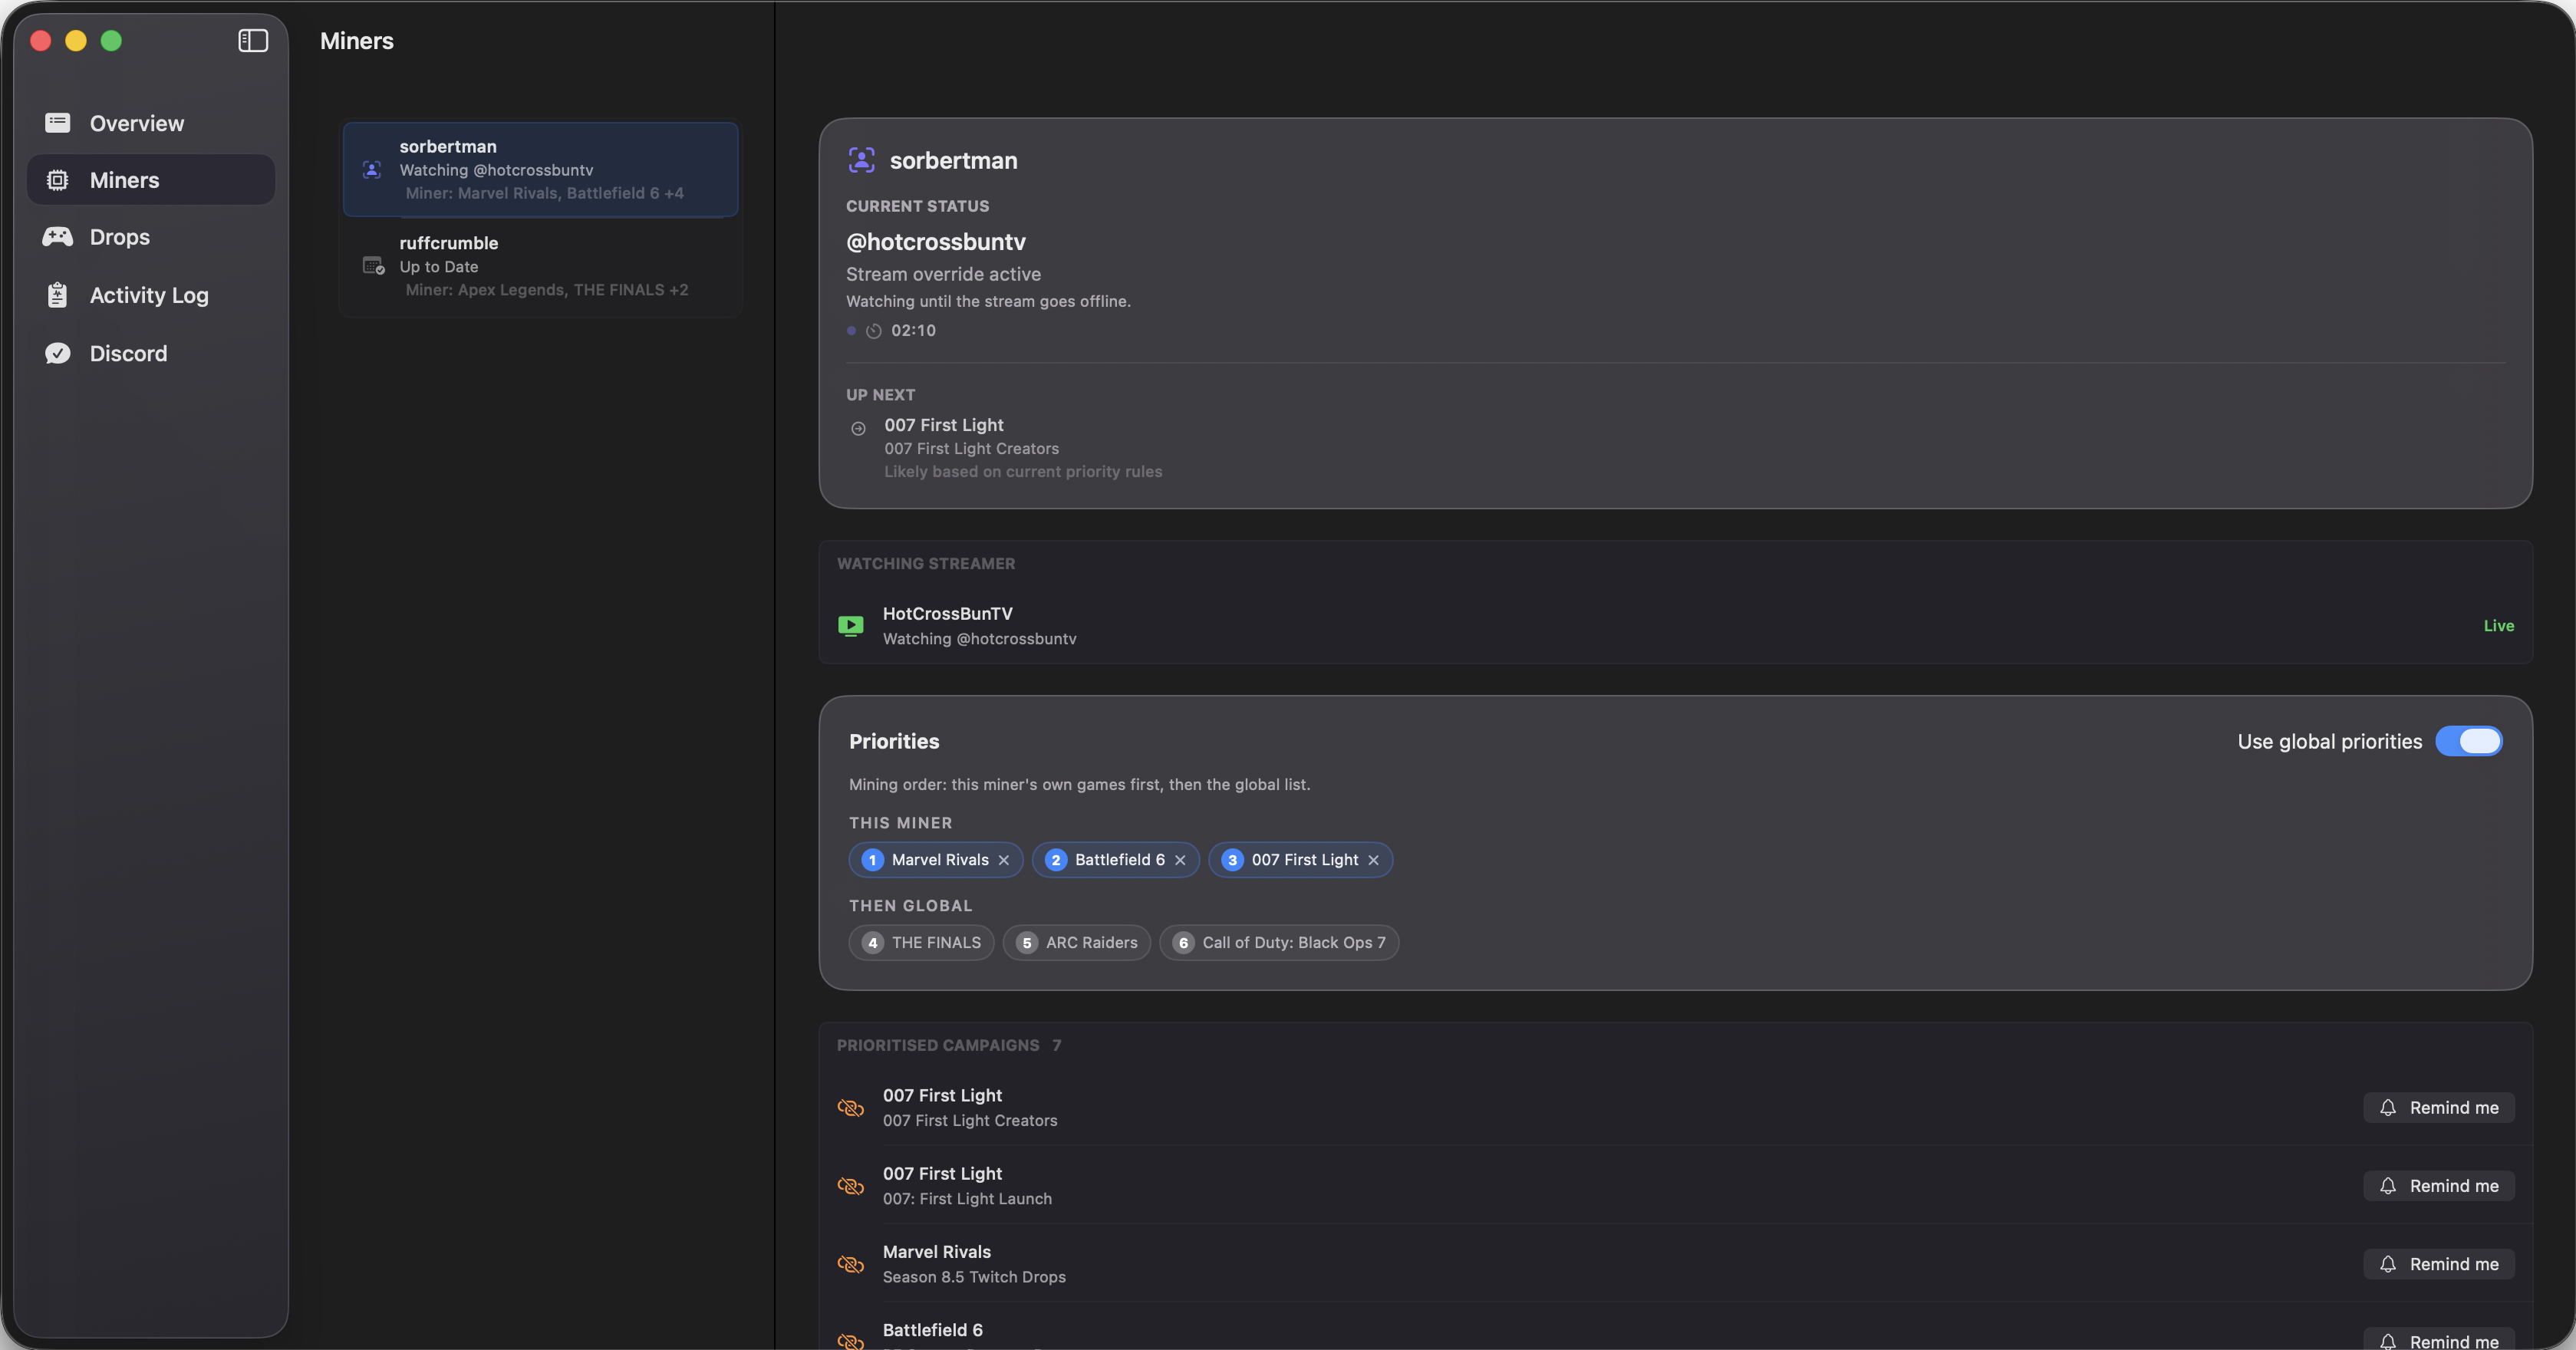Click the ARC Raiders global chip
Viewport: 2576px width, 1350px height.
coord(1077,943)
